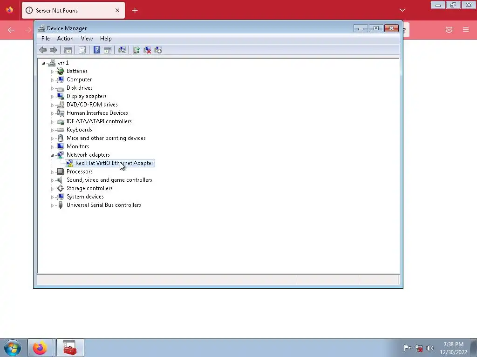
Task: Click Firefox List all tabs chevron
Action: pyautogui.click(x=402, y=10)
